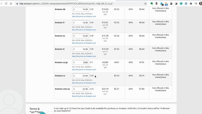Edit the Amazon.co.jp yen price field
The width and height of the screenshot is (202, 114).
[80, 62]
